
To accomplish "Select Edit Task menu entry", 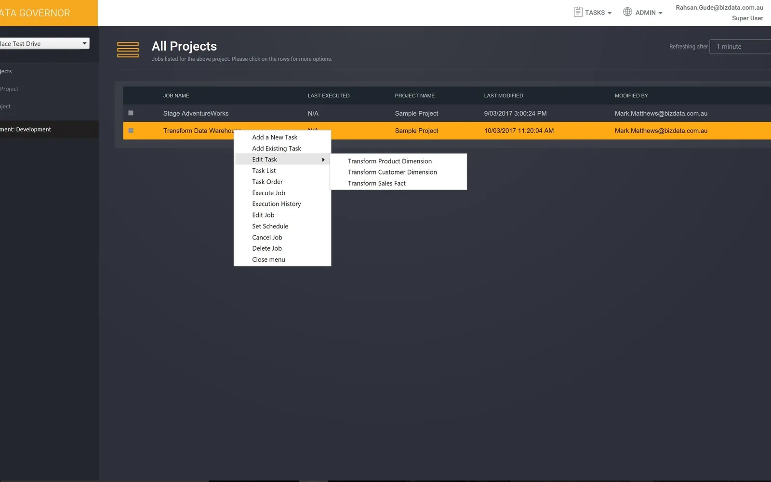I will click(x=282, y=160).
